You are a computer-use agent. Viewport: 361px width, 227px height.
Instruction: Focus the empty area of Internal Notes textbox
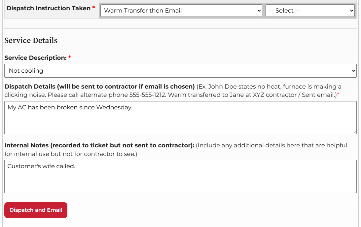(180, 181)
